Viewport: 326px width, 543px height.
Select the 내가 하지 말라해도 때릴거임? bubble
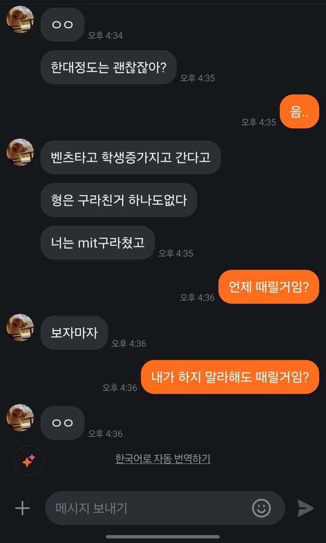(x=230, y=377)
